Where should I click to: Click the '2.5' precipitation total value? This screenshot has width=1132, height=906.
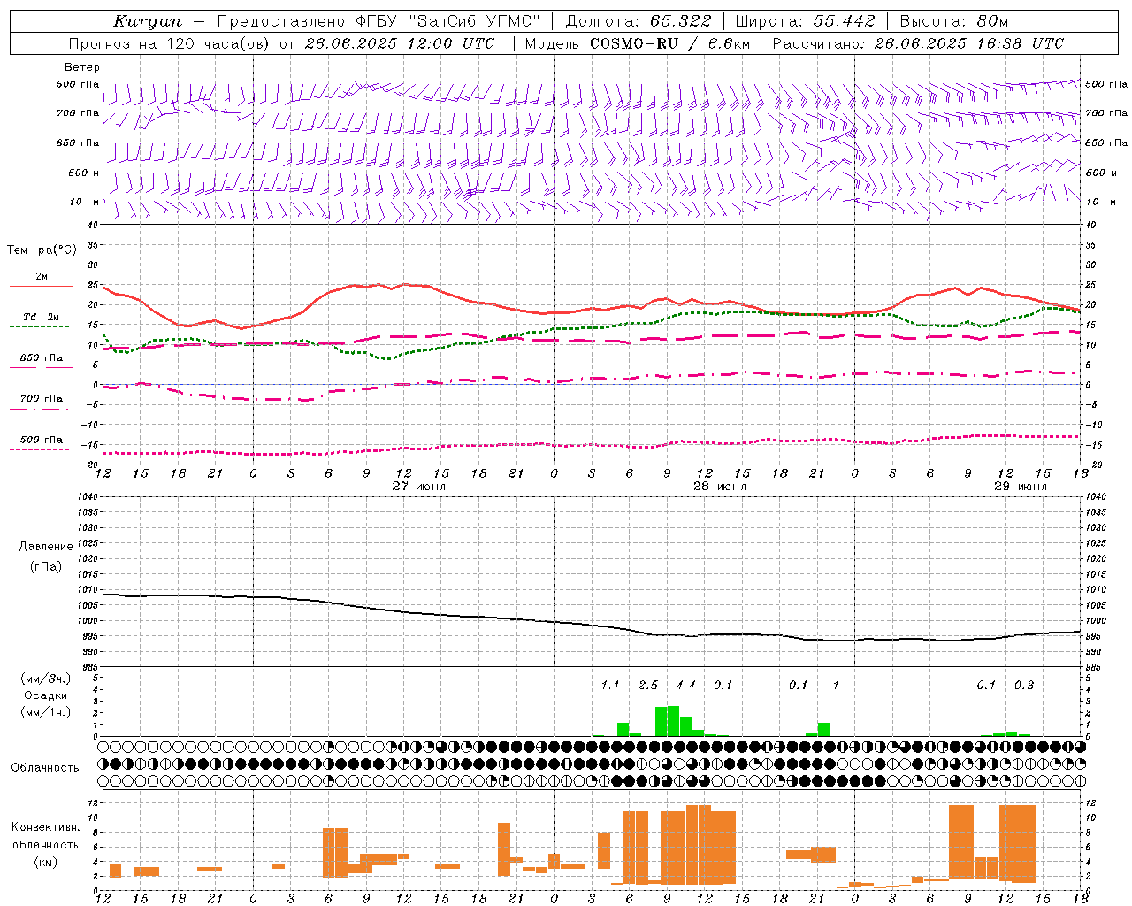tap(648, 685)
